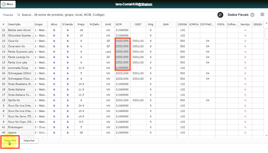The width and height of the screenshot is (268, 153).
Task: Click the Importar button
Action: 29,141
